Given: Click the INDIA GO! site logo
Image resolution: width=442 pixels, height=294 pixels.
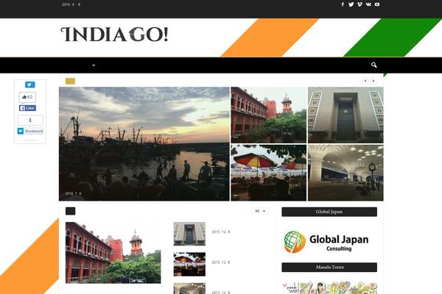Looking at the screenshot, I should [x=114, y=35].
